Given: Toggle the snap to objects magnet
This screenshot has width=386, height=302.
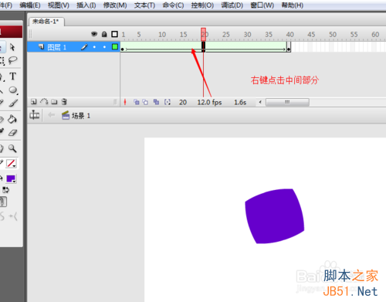Looking at the screenshot, I should pos(3,202).
